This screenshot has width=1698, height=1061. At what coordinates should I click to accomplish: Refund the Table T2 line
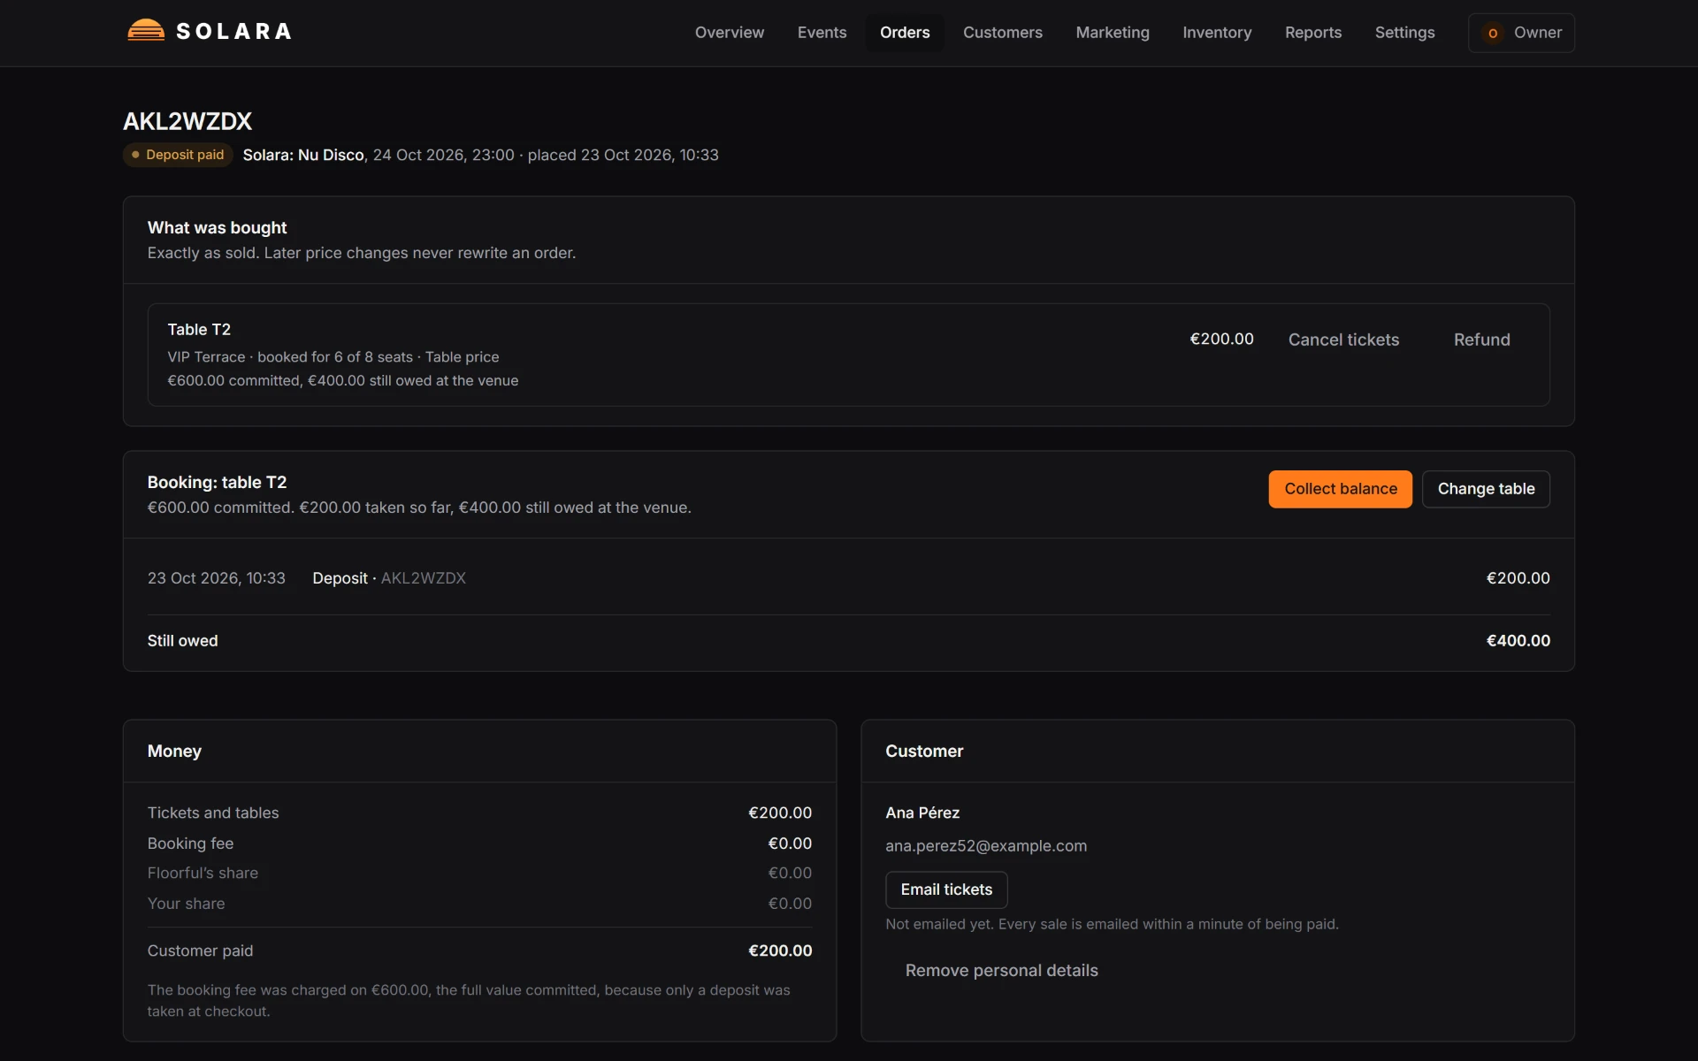[x=1481, y=340]
